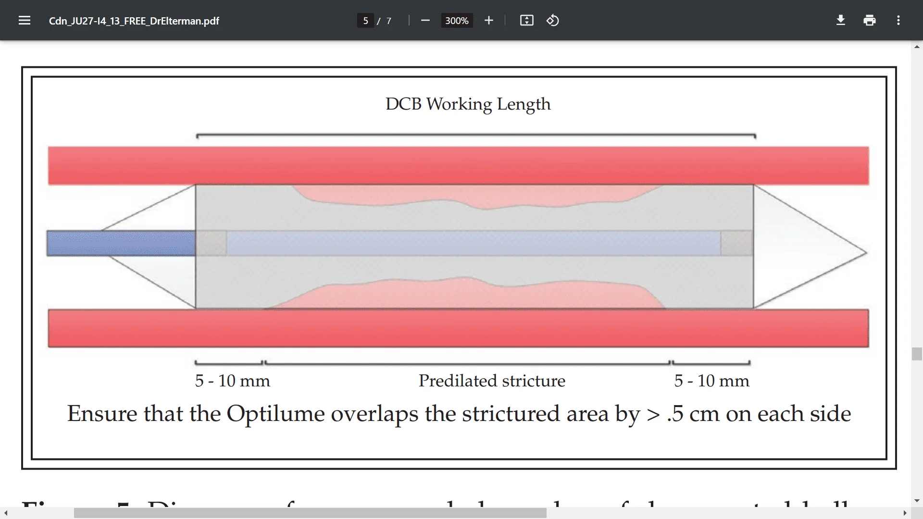
Task: Click the file name Cdn_JU27-I4_13_FREE_DrElterman.pdf
Action: [134, 21]
